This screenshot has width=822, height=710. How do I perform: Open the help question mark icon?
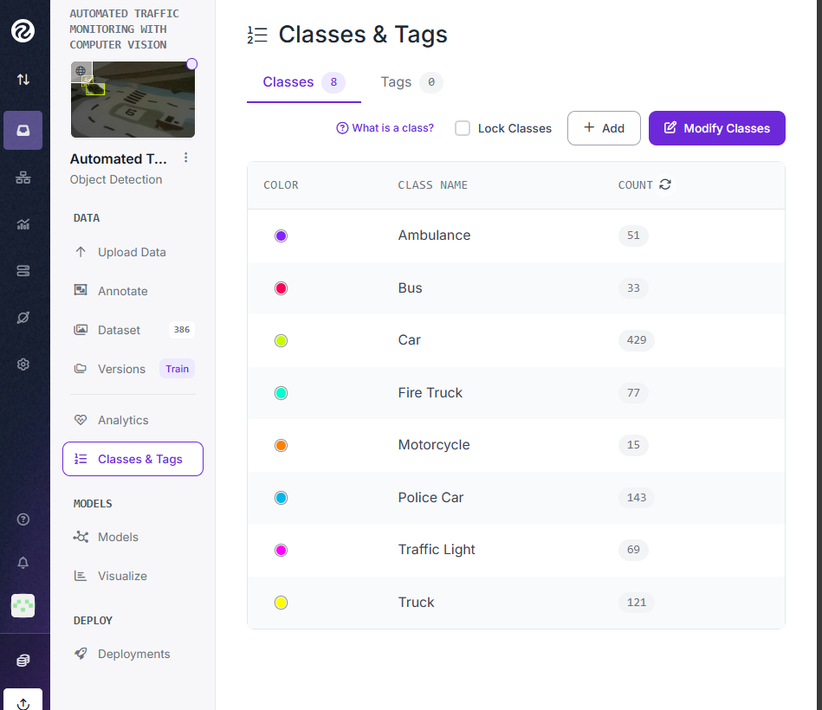click(23, 520)
